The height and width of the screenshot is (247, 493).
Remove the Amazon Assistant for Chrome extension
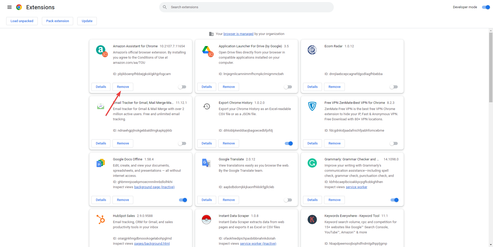click(123, 87)
